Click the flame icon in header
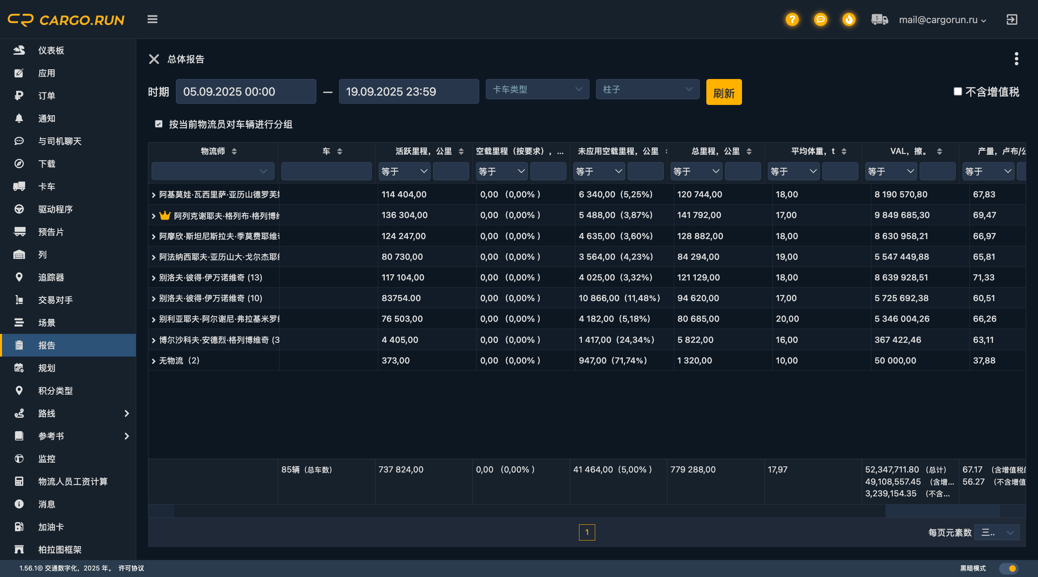 (x=849, y=19)
